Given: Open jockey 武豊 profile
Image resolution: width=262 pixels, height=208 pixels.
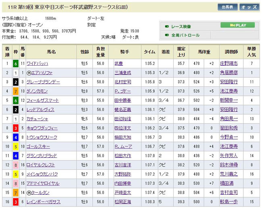Looking at the screenshot, I should pos(118,64).
